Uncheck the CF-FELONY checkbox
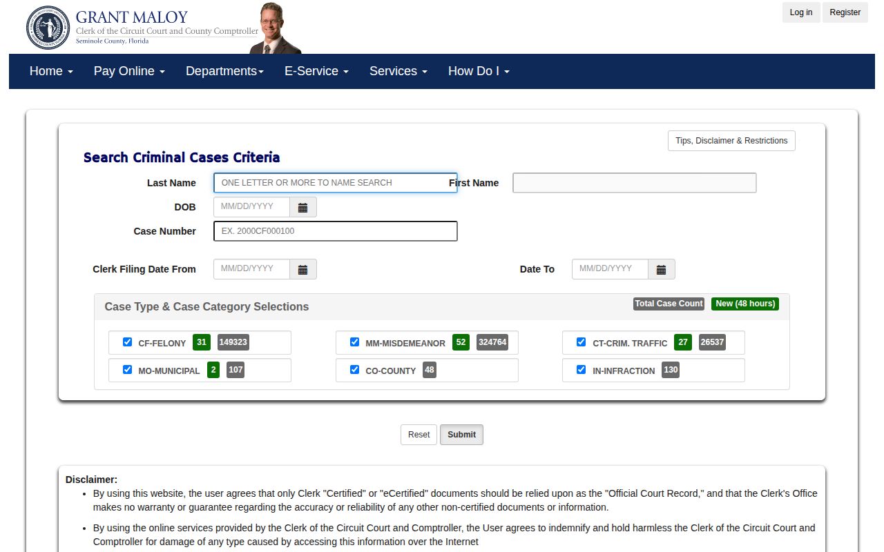Viewport: 884px width, 552px height. (127, 342)
